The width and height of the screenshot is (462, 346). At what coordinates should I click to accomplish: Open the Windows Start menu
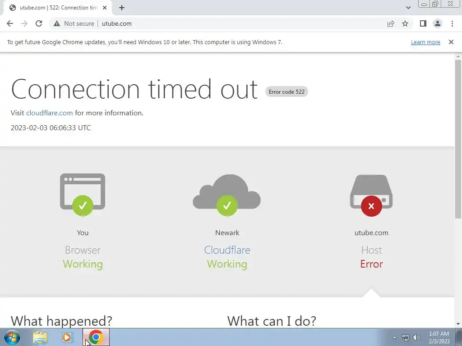click(x=12, y=337)
